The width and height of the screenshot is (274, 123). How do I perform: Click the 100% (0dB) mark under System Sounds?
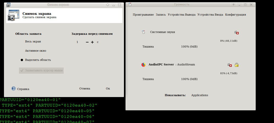click(x=189, y=47)
